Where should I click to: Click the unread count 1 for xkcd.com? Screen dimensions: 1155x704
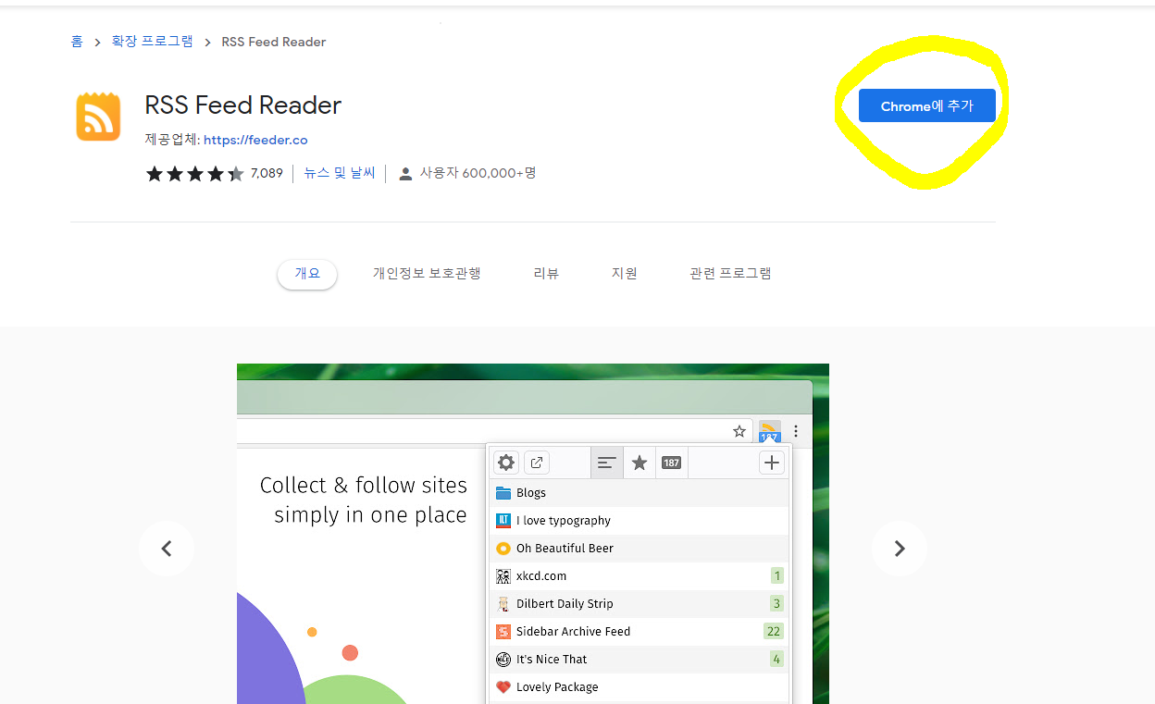[777, 576]
